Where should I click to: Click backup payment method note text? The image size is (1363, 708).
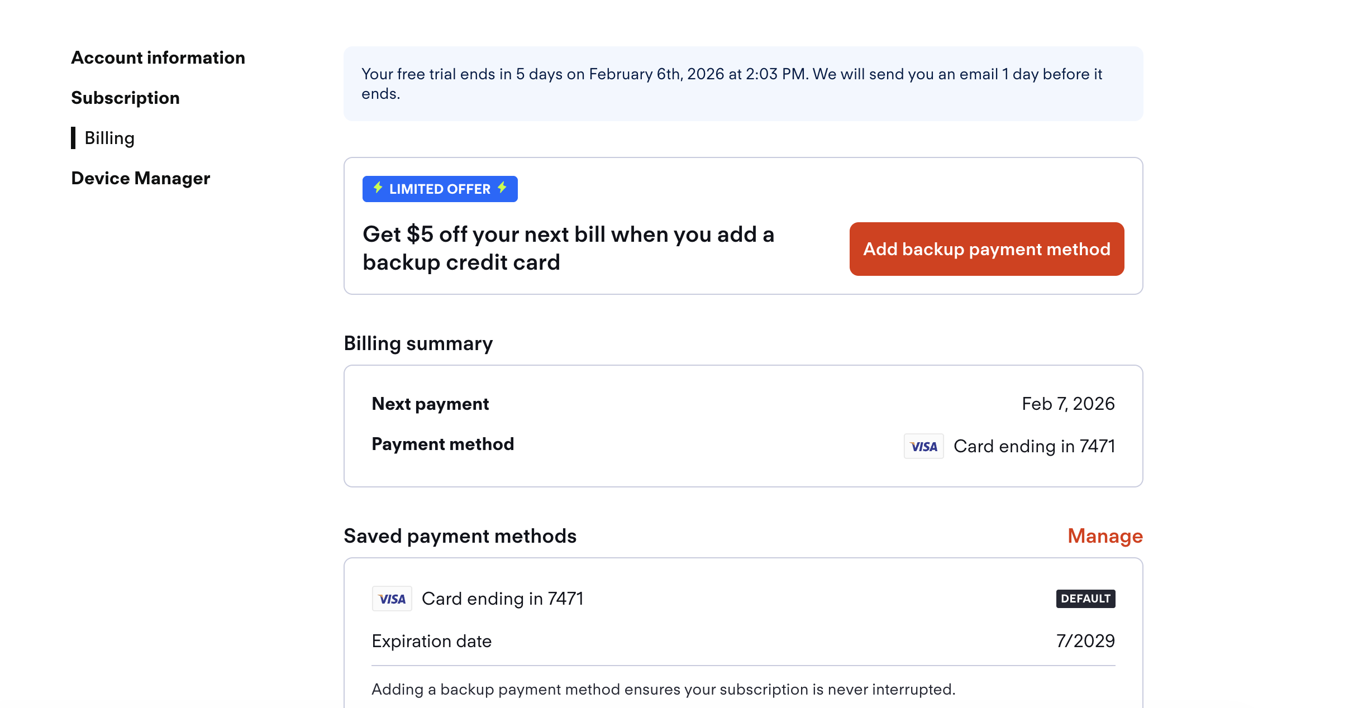(663, 690)
